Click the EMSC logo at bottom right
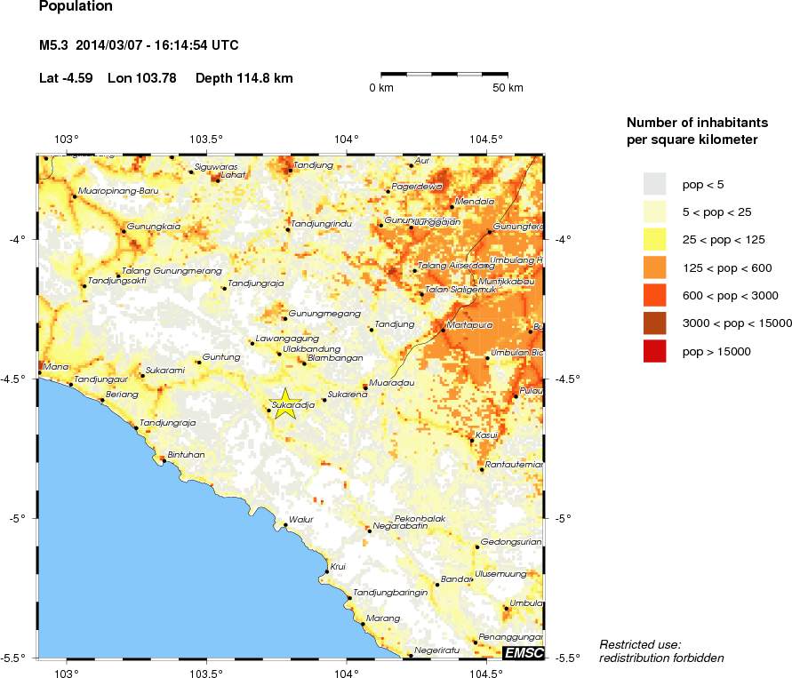Image resolution: width=792 pixels, height=678 pixels. [x=523, y=654]
